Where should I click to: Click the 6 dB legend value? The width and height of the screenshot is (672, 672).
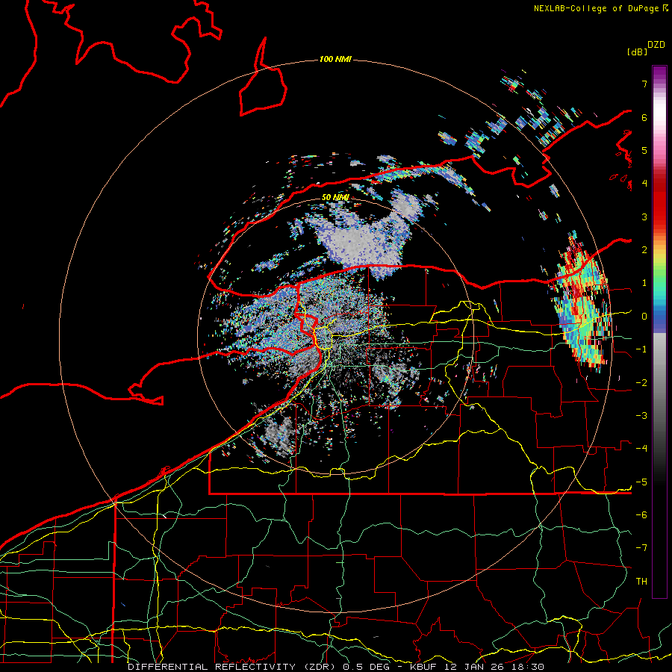point(644,117)
